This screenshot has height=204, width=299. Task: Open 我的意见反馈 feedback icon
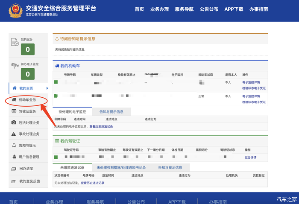pos(14,181)
